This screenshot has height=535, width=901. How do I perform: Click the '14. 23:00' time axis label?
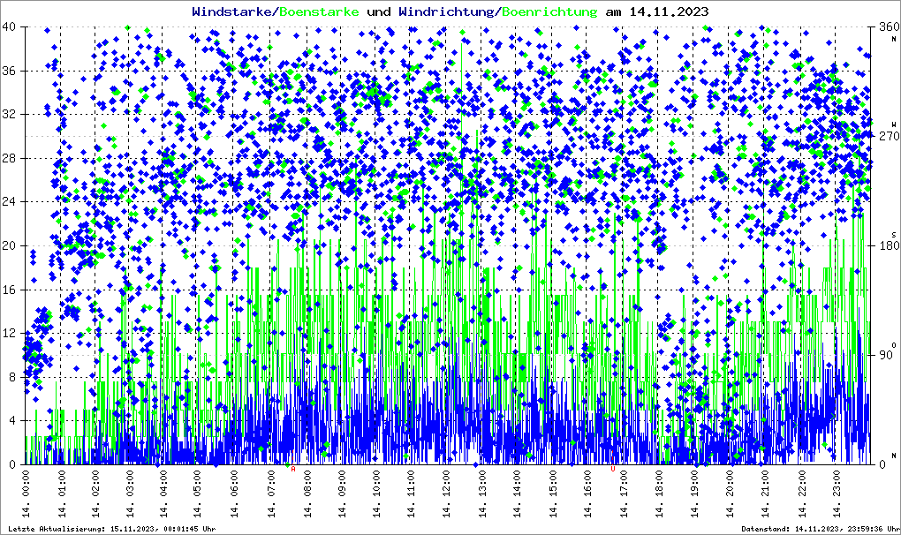(x=836, y=494)
